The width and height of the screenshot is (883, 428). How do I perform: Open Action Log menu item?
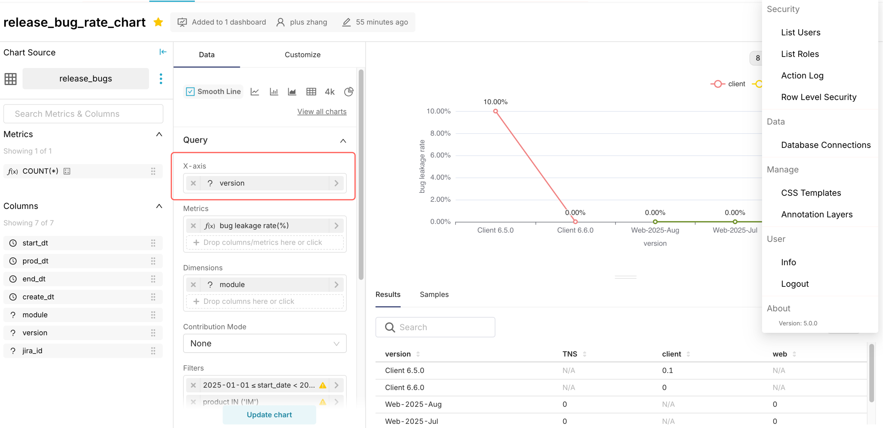[802, 76]
